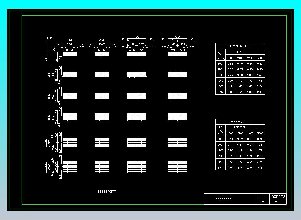
Task: Select value 1.40 in upper table
Action: point(240,86)
